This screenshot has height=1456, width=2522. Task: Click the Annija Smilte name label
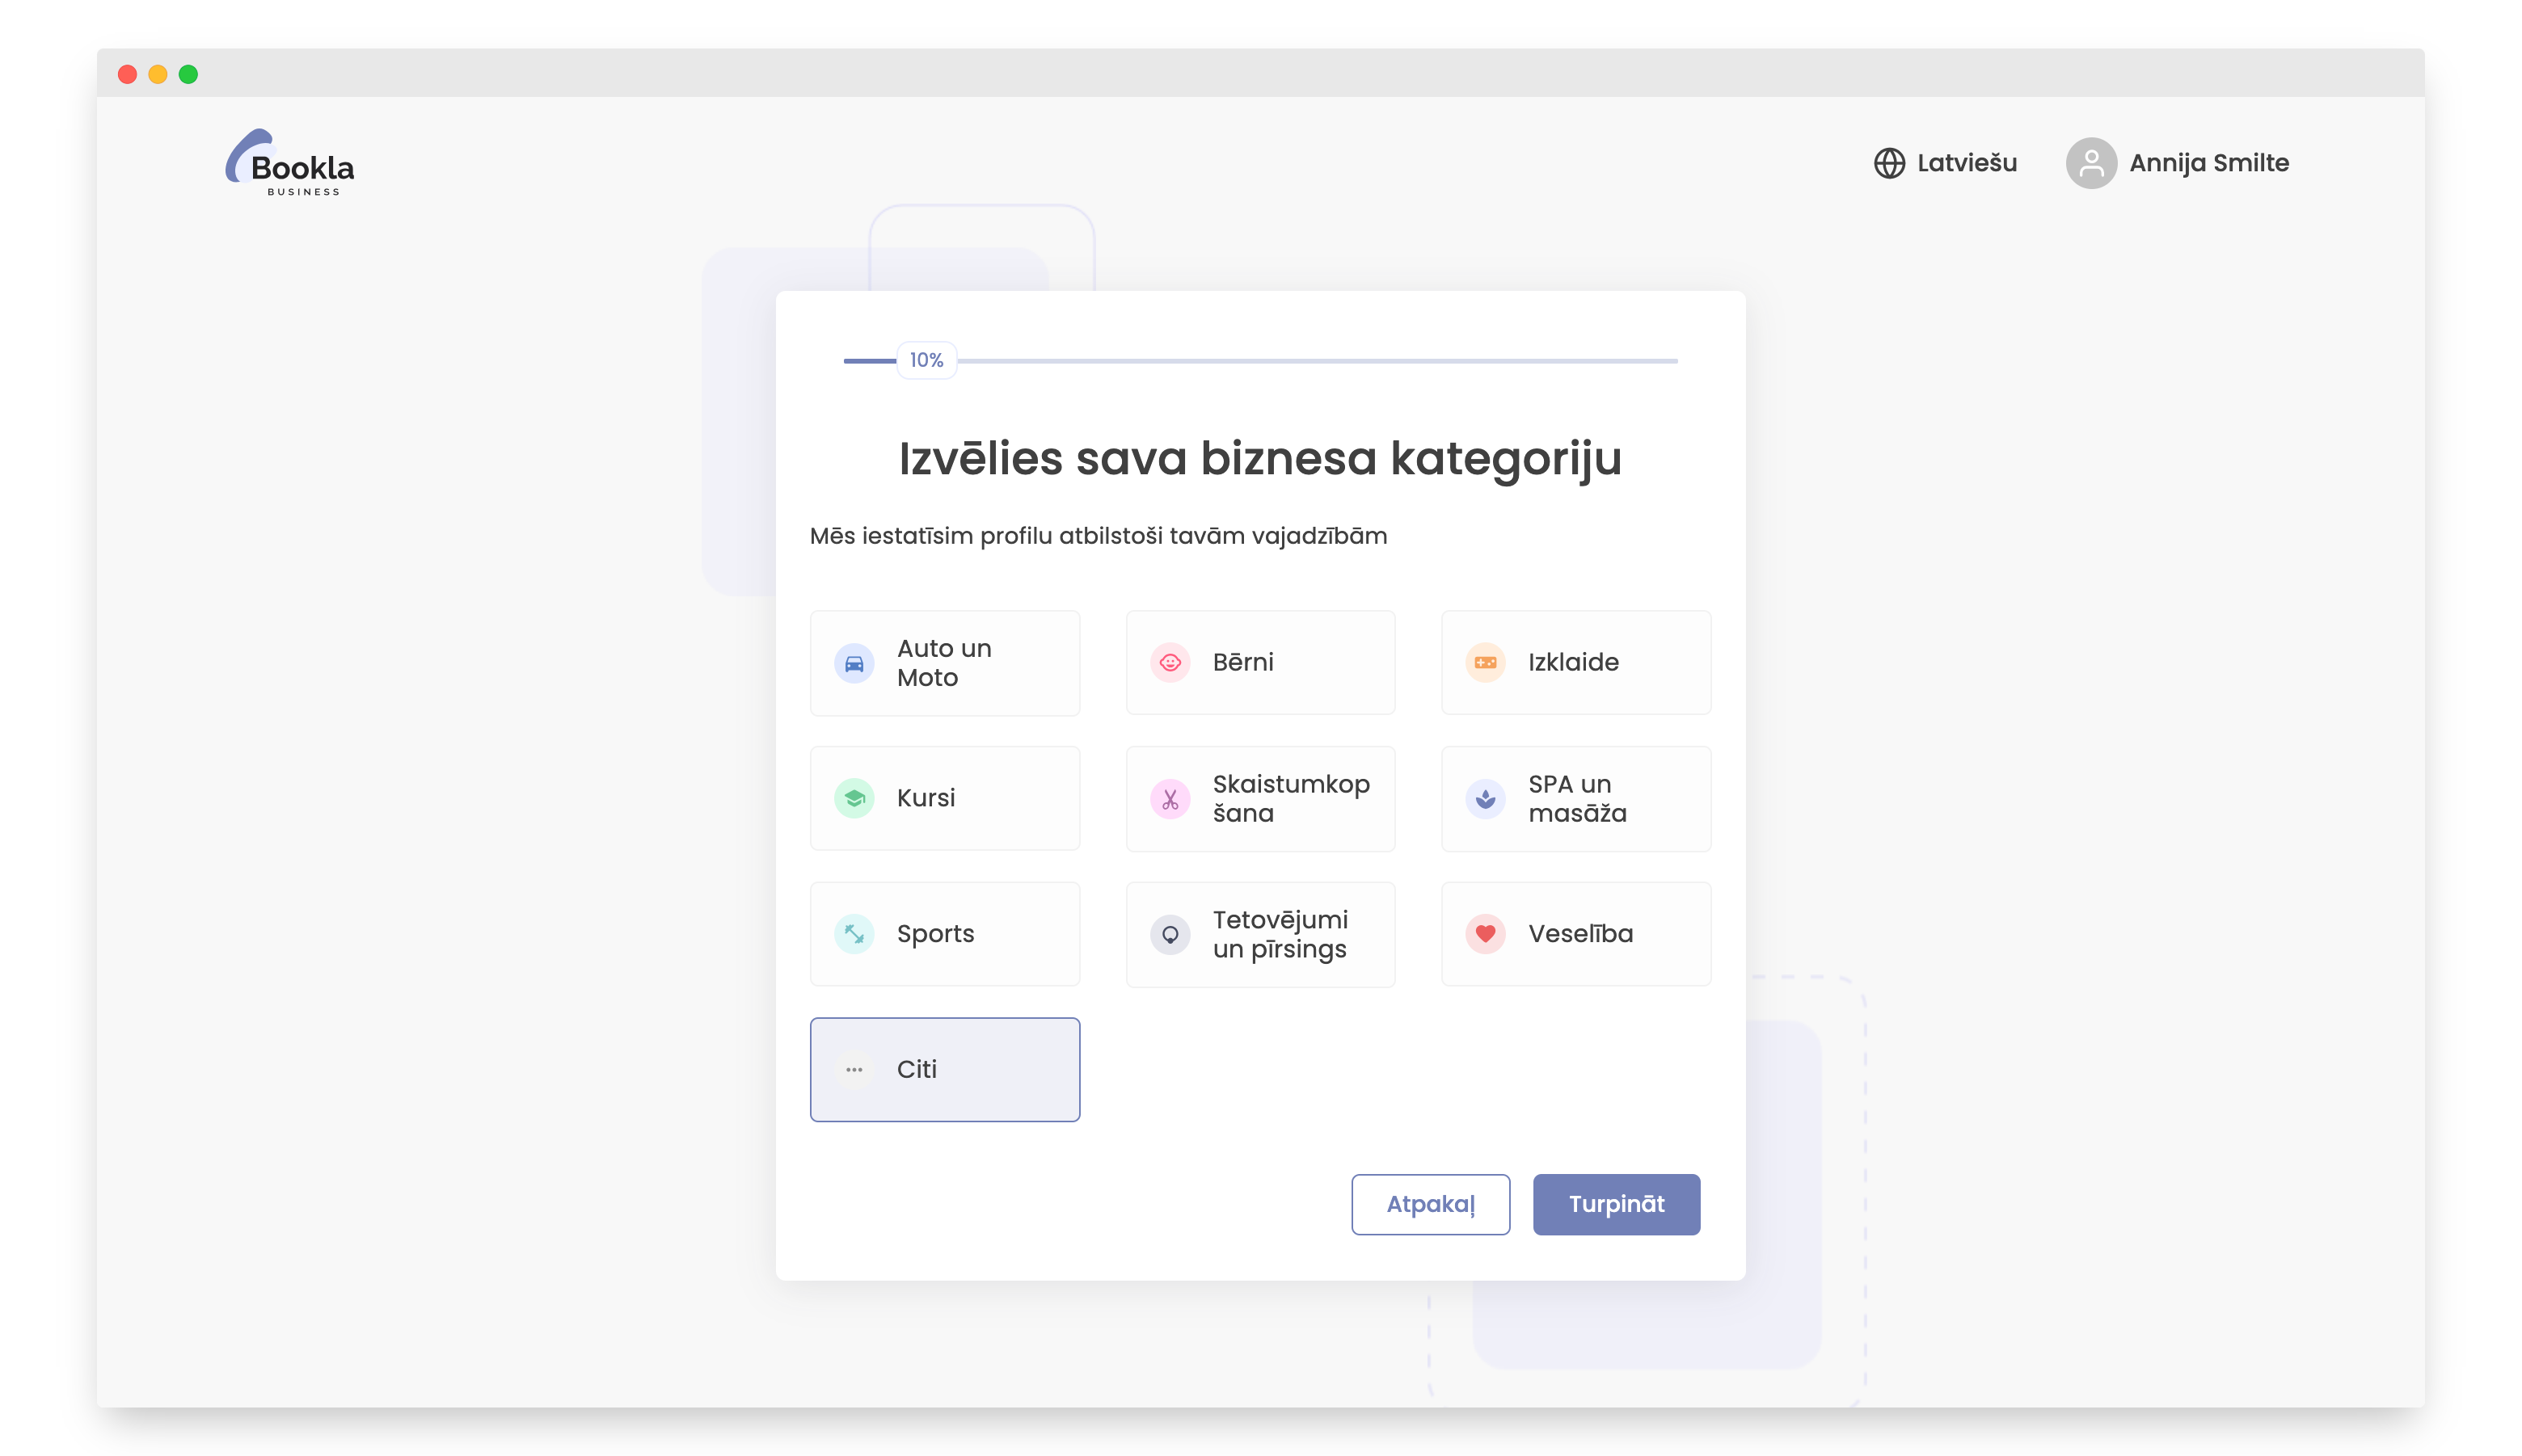(x=2209, y=163)
